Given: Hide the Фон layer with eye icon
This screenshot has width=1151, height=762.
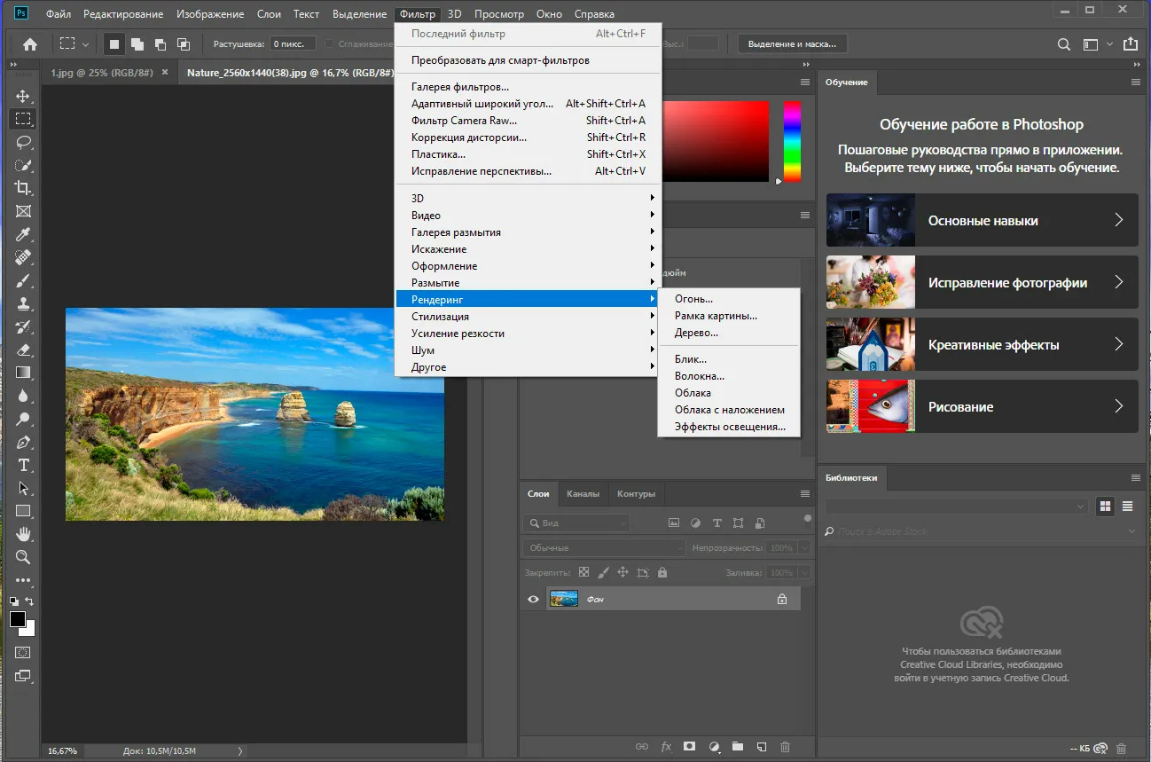Looking at the screenshot, I should click(533, 600).
